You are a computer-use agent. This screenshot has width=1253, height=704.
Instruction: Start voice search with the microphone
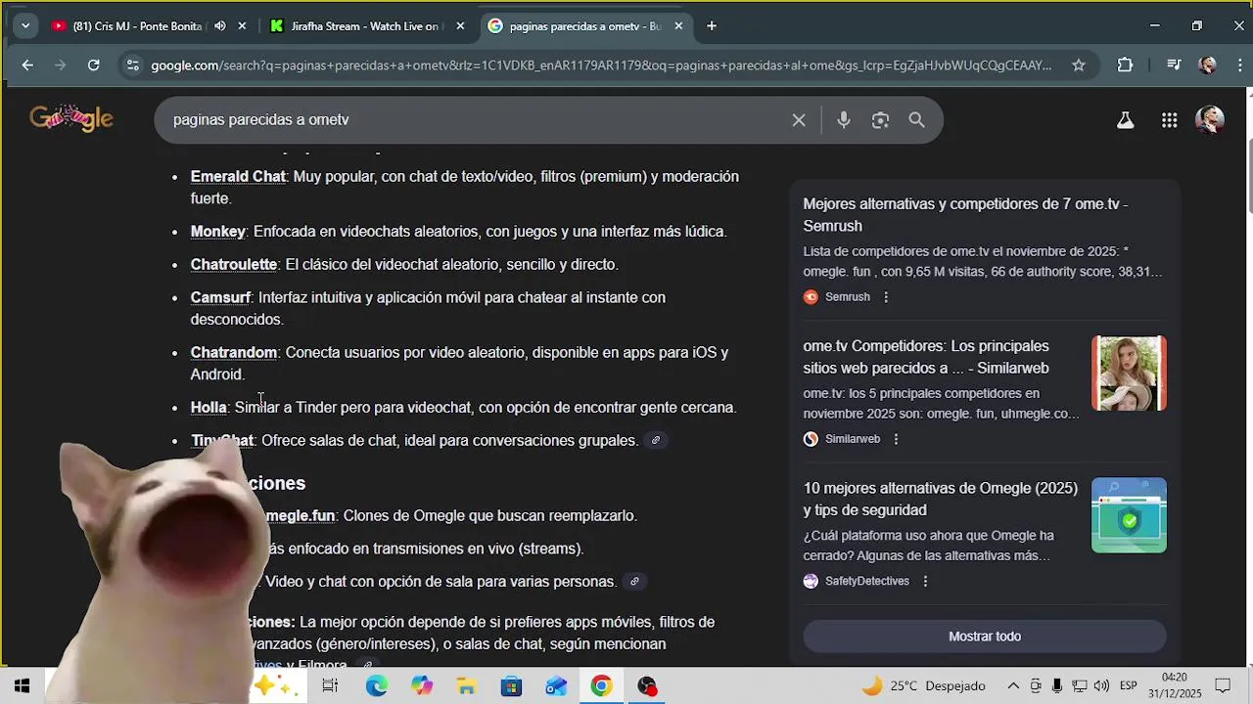pyautogui.click(x=844, y=120)
